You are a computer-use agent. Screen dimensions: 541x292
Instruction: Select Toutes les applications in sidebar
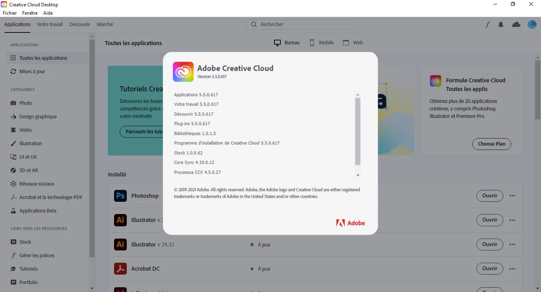click(x=47, y=58)
